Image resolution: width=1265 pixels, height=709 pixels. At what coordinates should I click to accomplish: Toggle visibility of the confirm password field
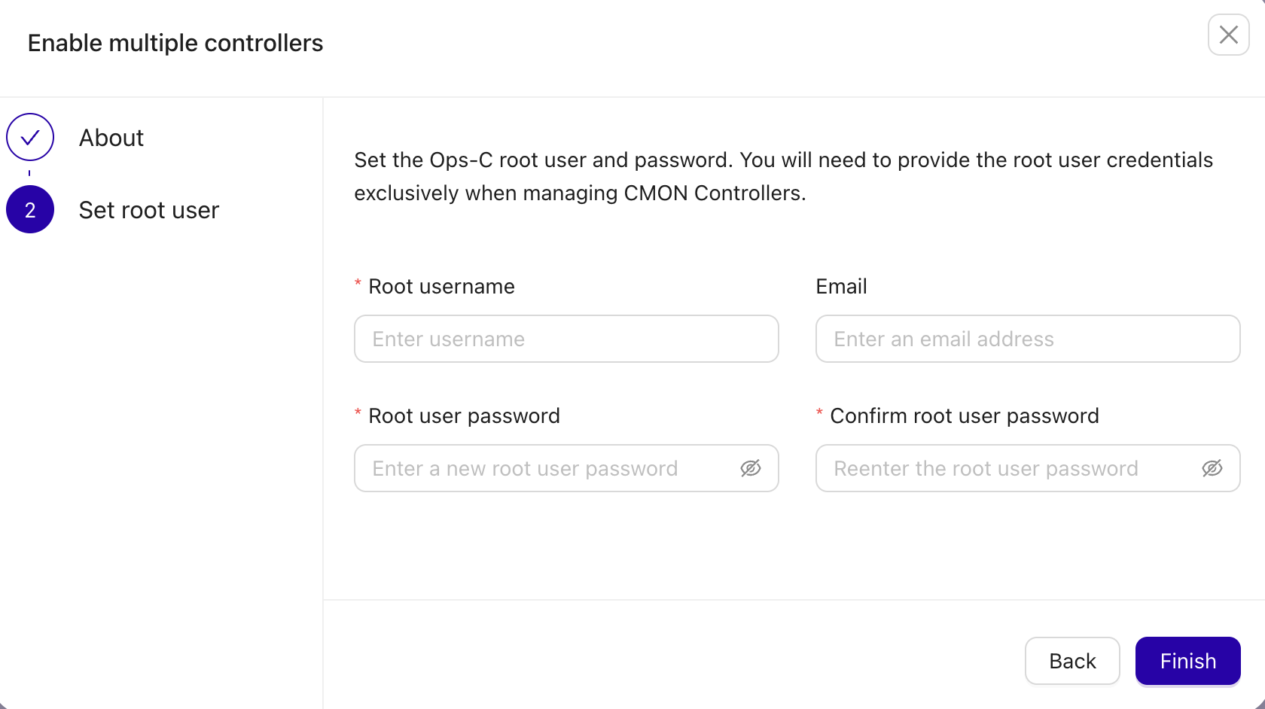click(x=1212, y=468)
